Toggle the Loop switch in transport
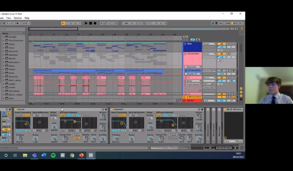Screen dimensions: 293x171 click(x=144, y=23)
